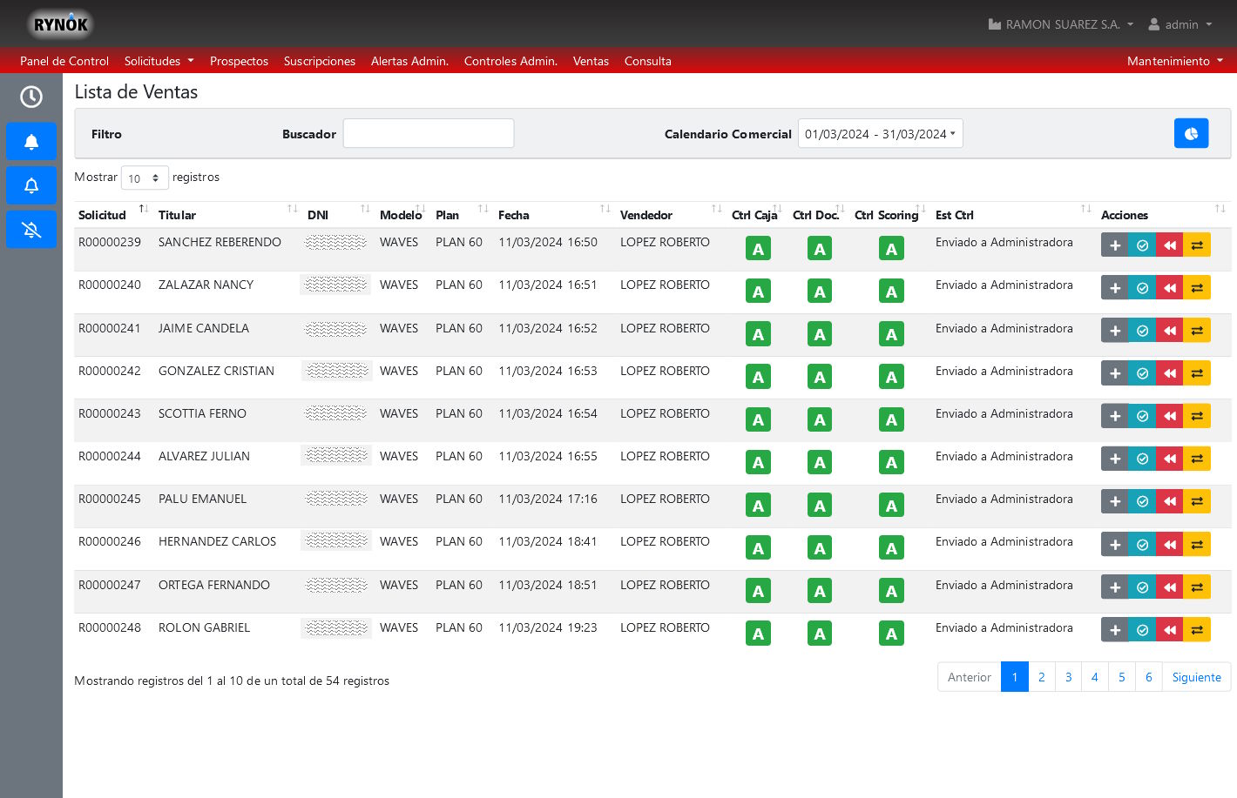The image size is (1237, 798).
Task: Click the plus icon for SANCHEZ REBERENDO row
Action: (x=1114, y=245)
